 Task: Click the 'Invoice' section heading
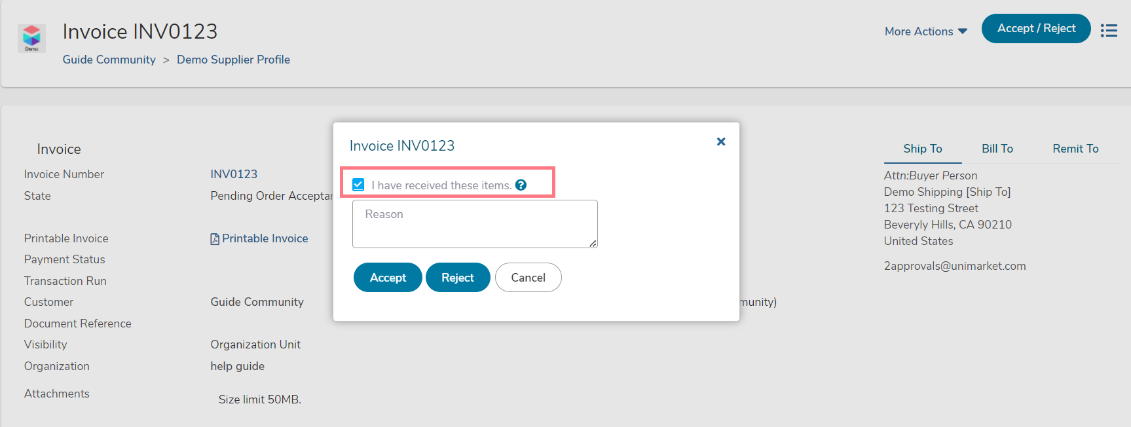click(x=59, y=149)
